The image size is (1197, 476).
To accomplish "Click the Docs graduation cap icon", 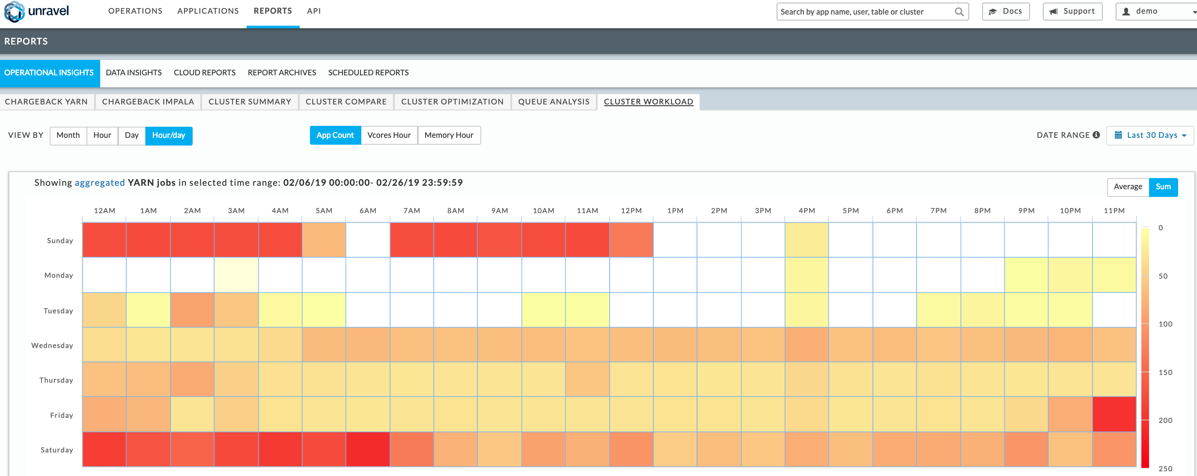I will (x=992, y=12).
